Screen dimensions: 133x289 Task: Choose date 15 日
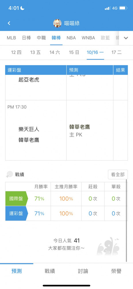[74, 52]
